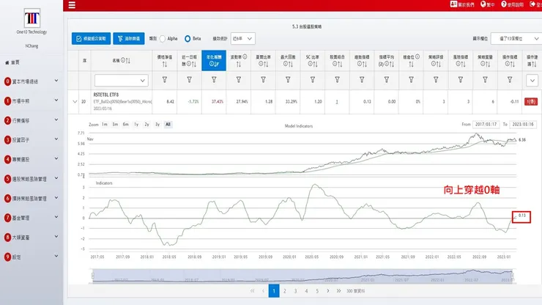Viewport: 542px width, 305px height.
Task: Open sidebar menu item numbered 9
Action: pos(31,257)
